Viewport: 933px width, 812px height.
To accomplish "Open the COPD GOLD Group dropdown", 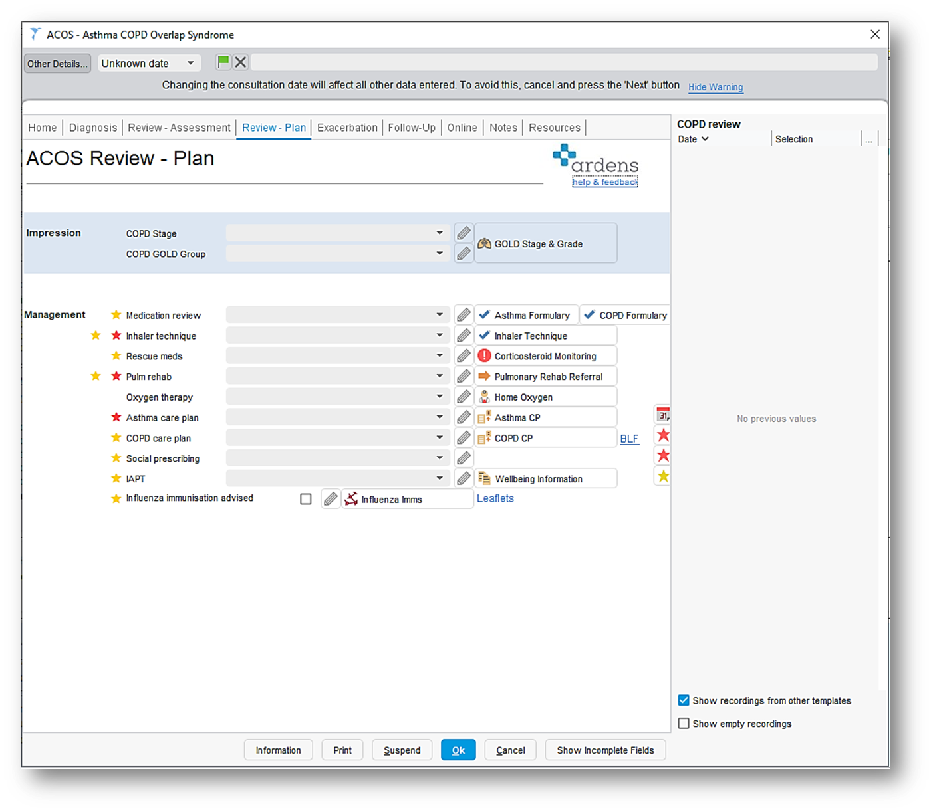I will coord(338,253).
